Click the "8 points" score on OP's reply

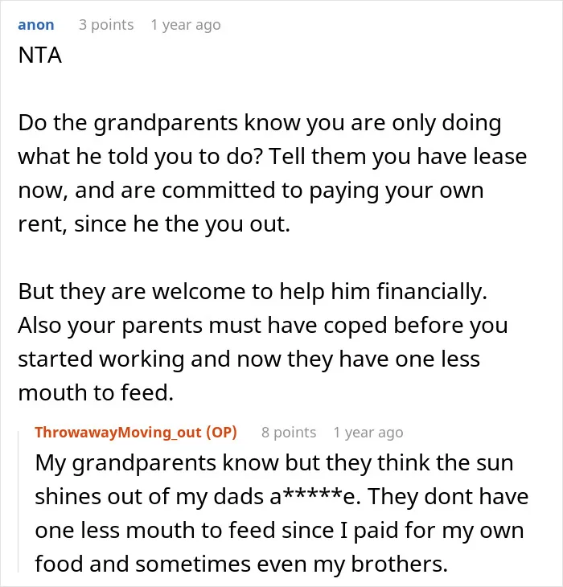[x=289, y=432]
